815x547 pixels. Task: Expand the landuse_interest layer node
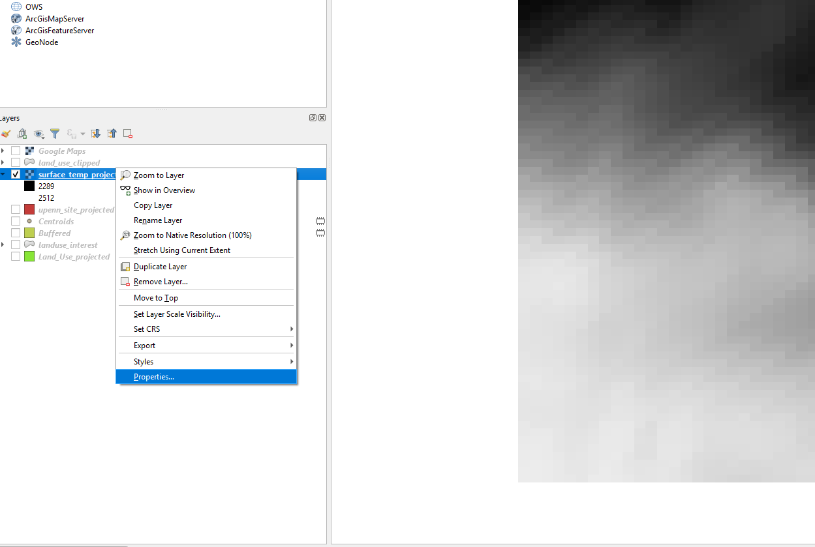tap(3, 245)
